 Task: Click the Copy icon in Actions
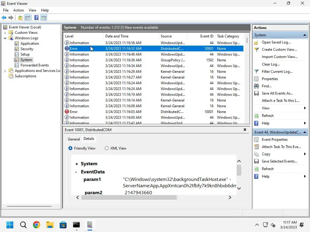tap(256, 154)
